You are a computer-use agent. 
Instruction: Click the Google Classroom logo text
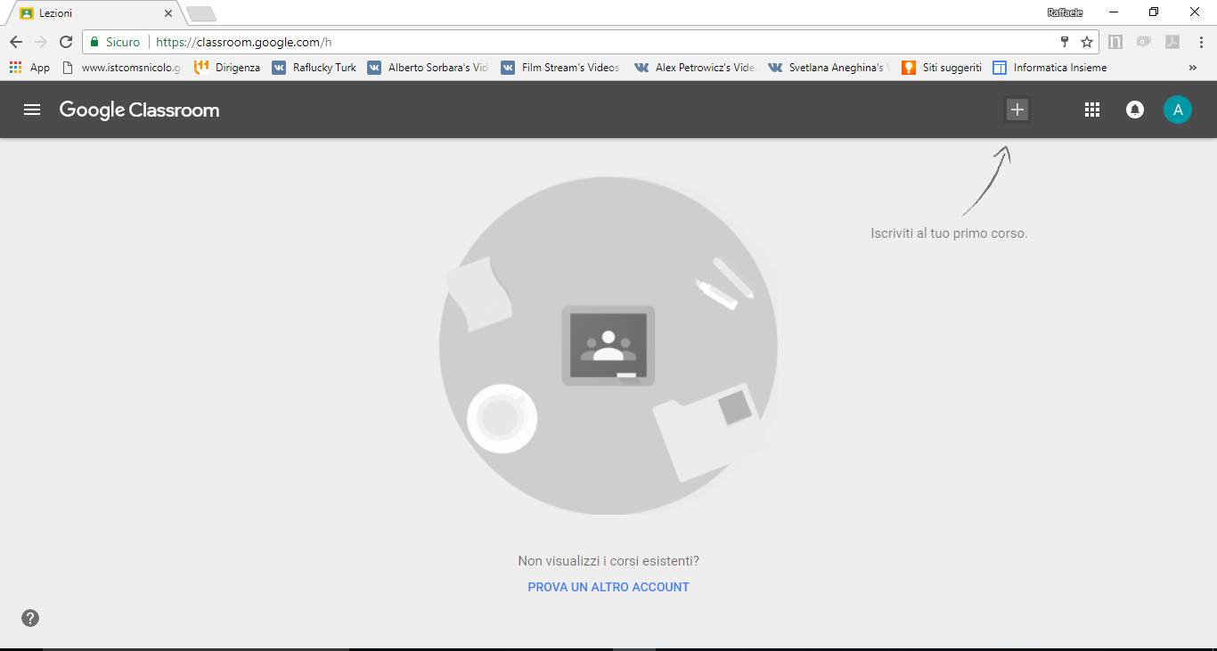(139, 110)
